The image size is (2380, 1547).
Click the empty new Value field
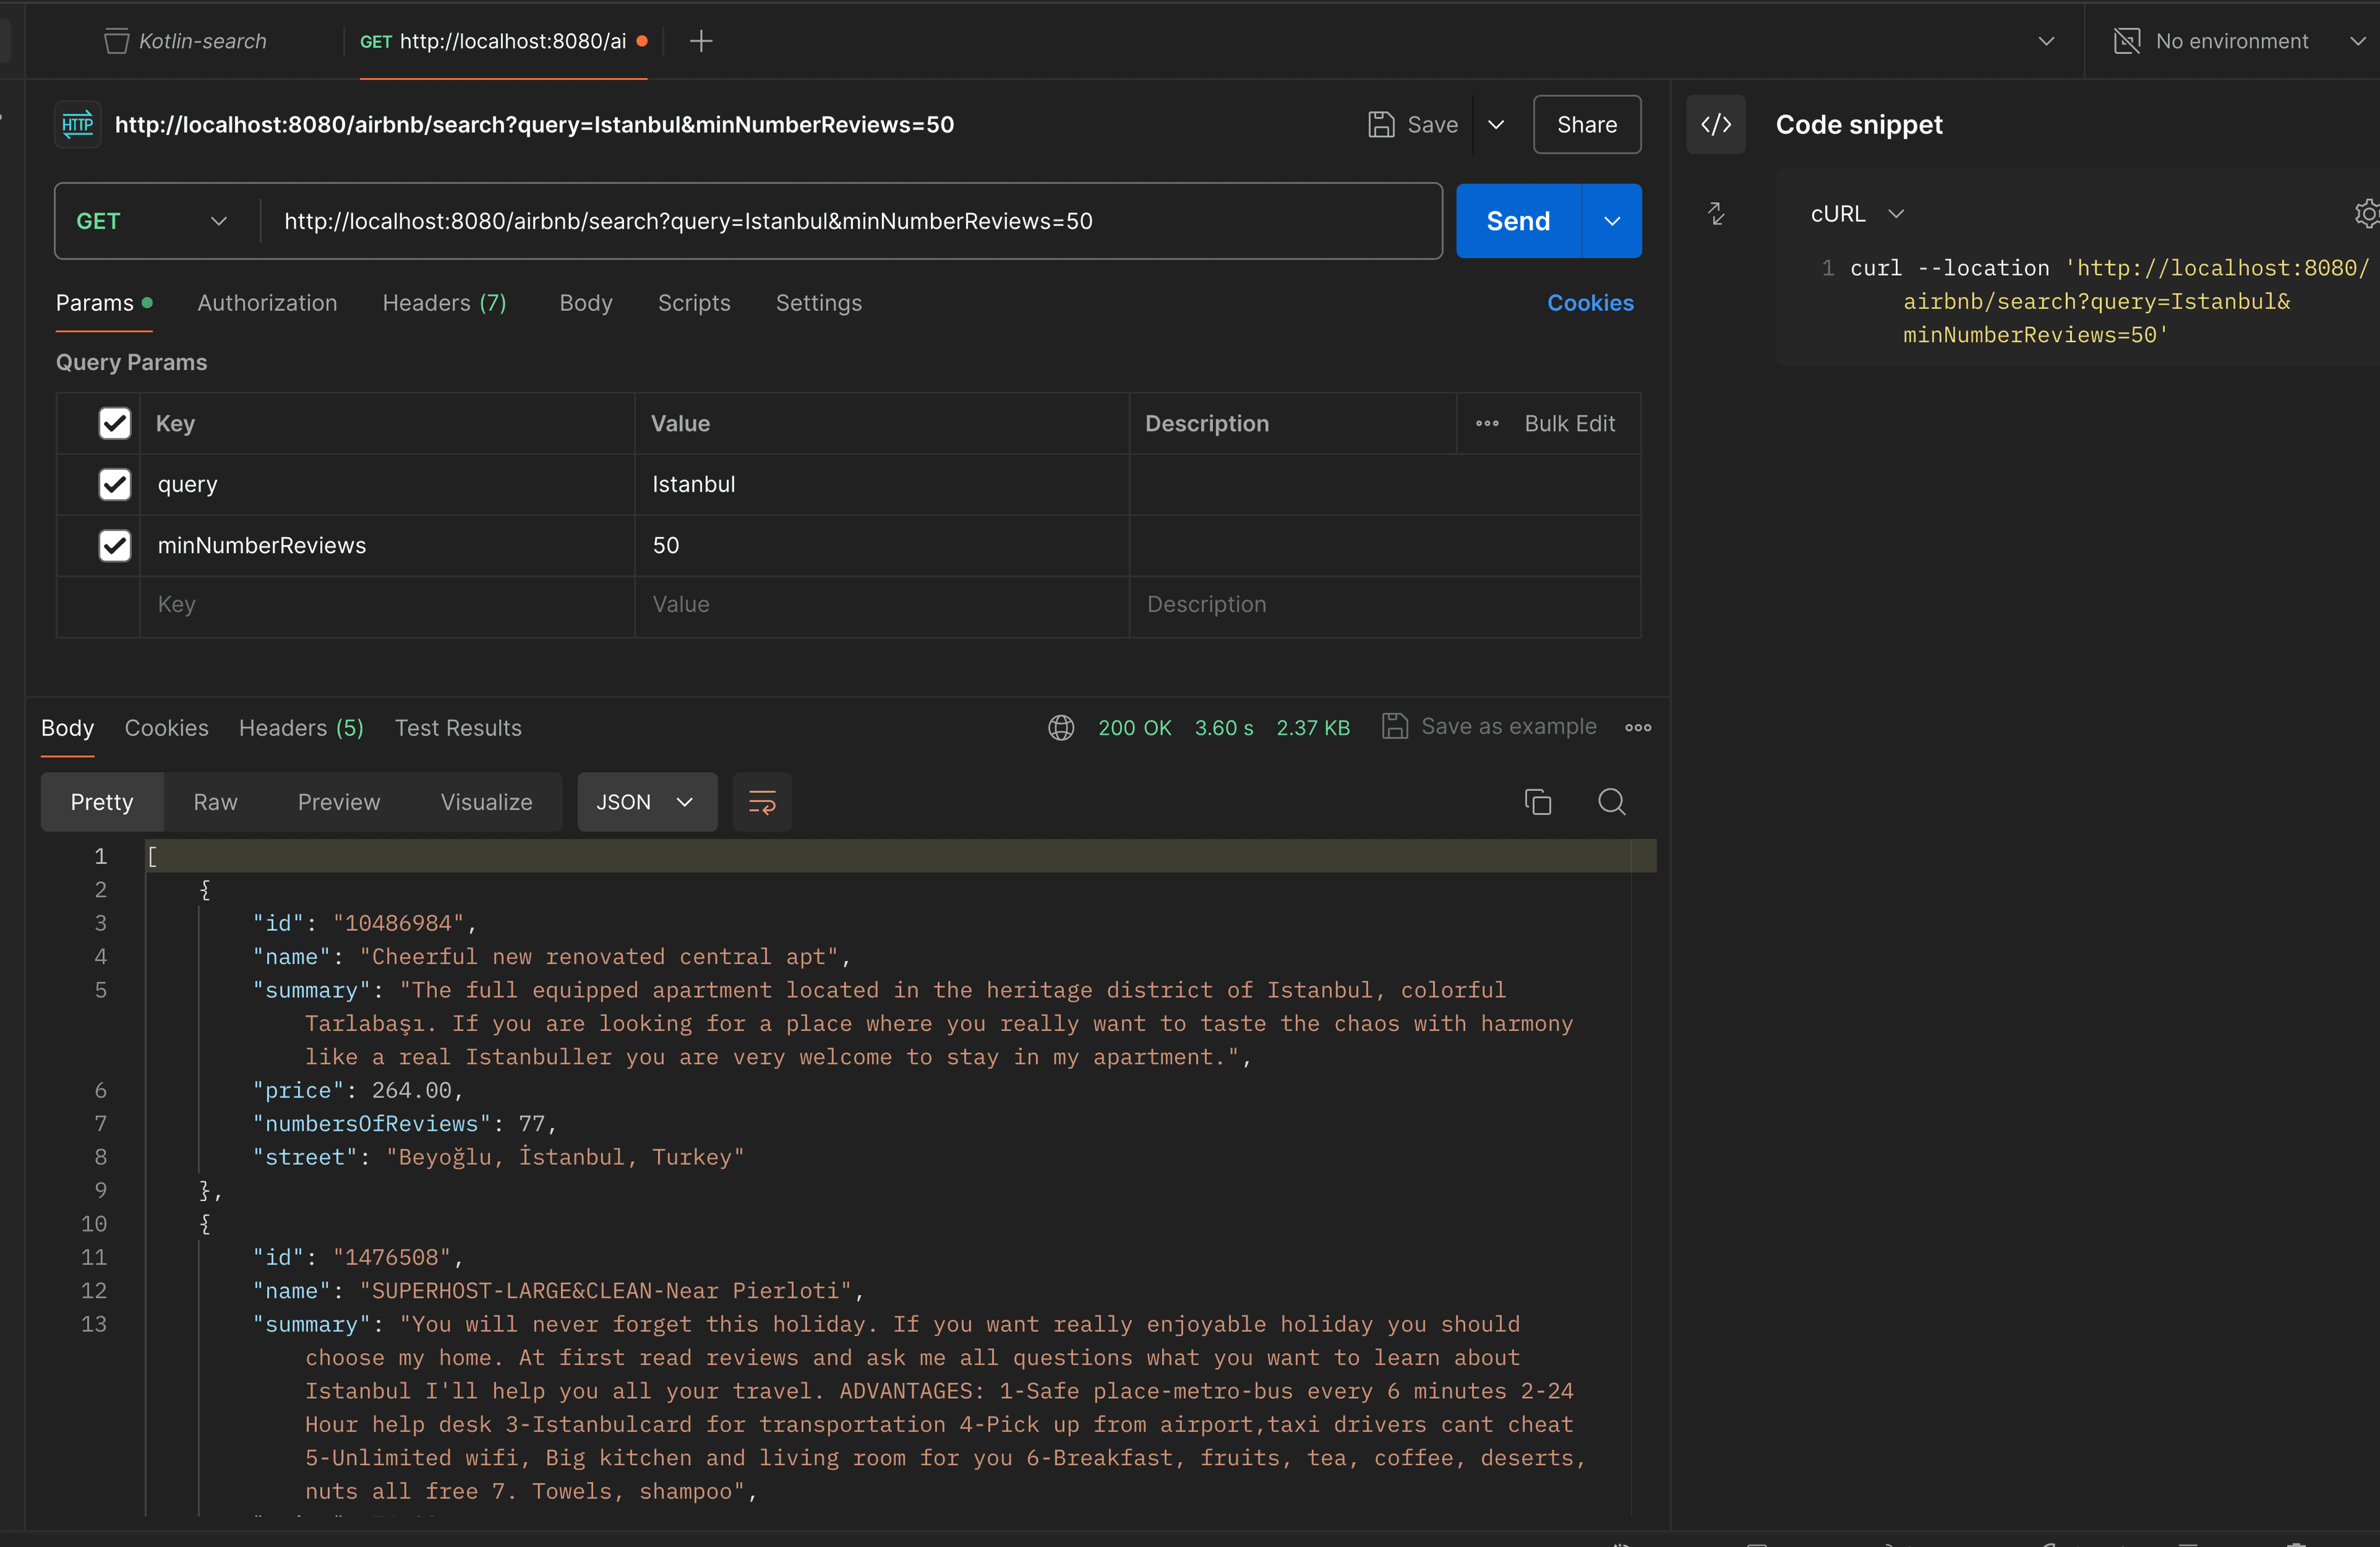(x=882, y=605)
